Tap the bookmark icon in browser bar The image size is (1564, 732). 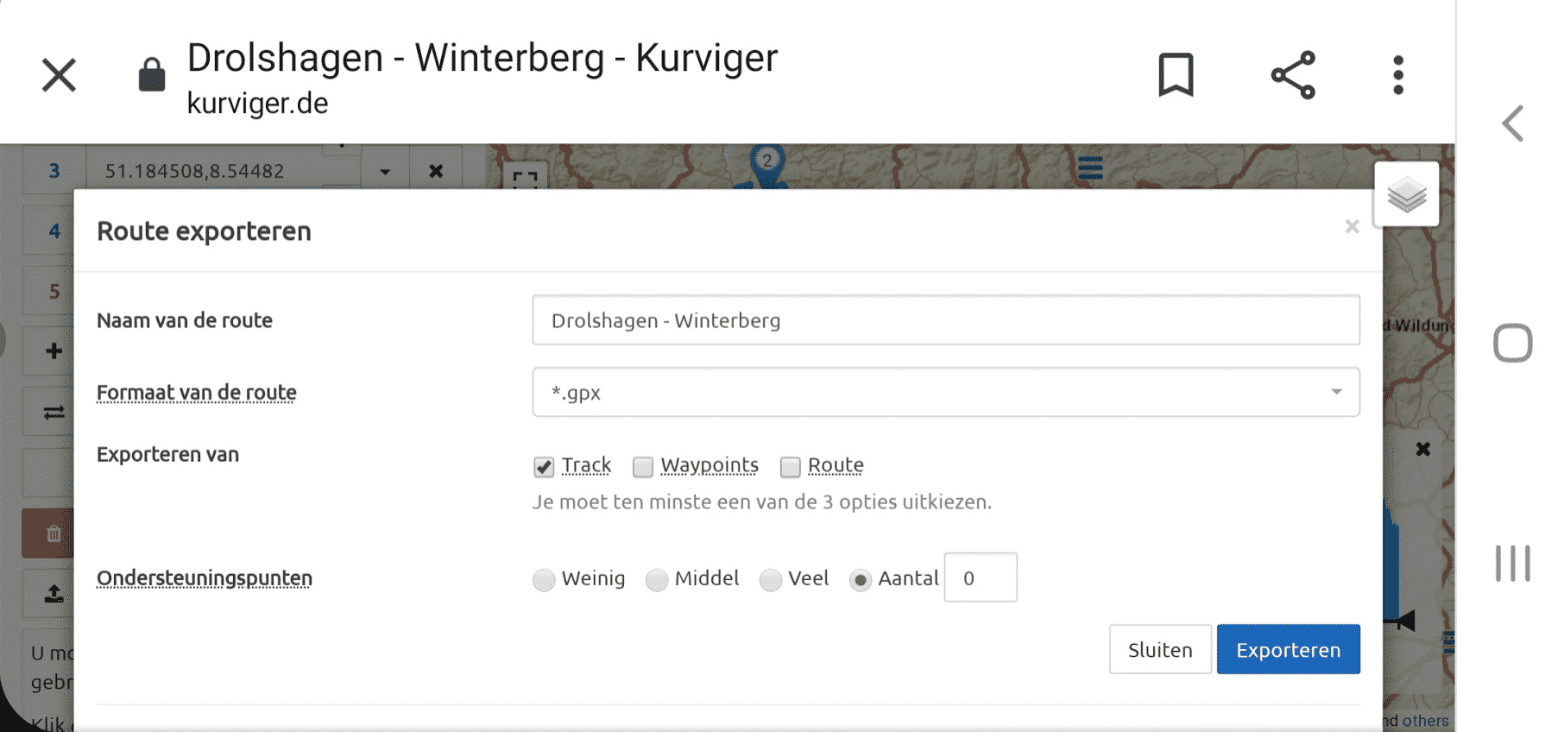pos(1176,75)
